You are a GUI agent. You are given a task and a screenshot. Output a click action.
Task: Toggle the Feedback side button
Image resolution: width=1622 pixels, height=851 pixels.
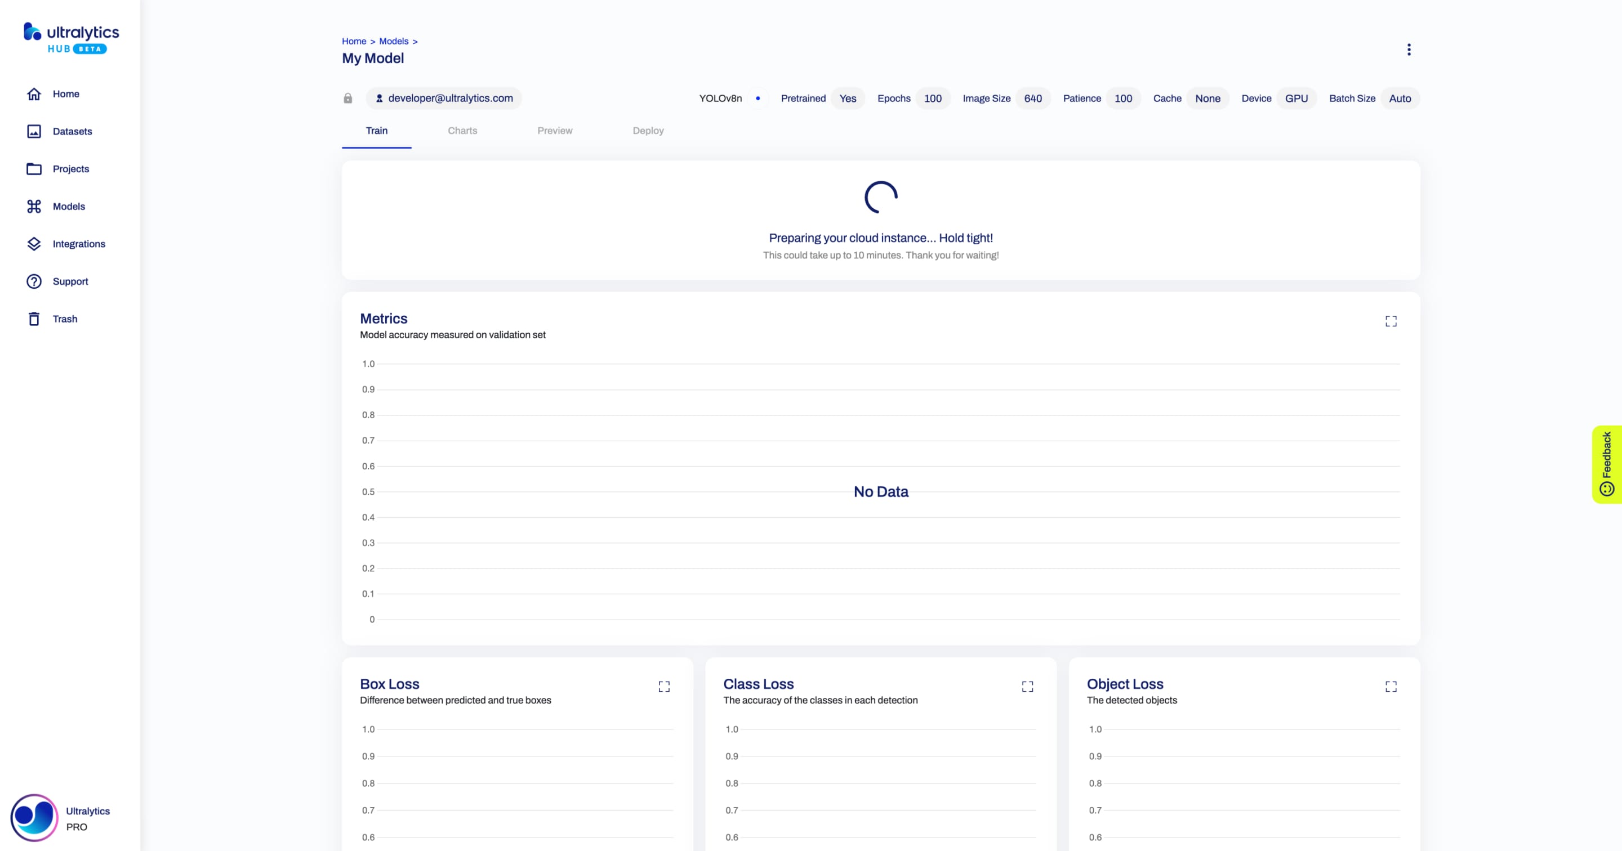click(1607, 462)
